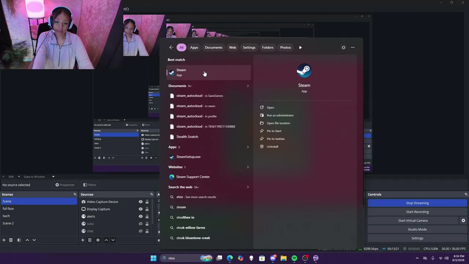Filter search results by Folders
Image resolution: width=469 pixels, height=264 pixels.
pos(268,47)
